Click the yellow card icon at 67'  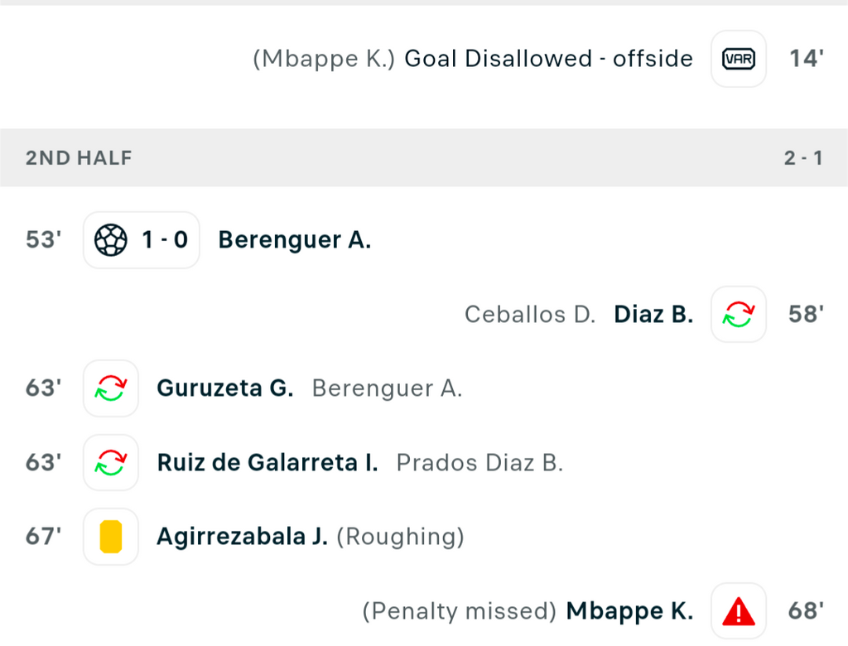click(111, 537)
